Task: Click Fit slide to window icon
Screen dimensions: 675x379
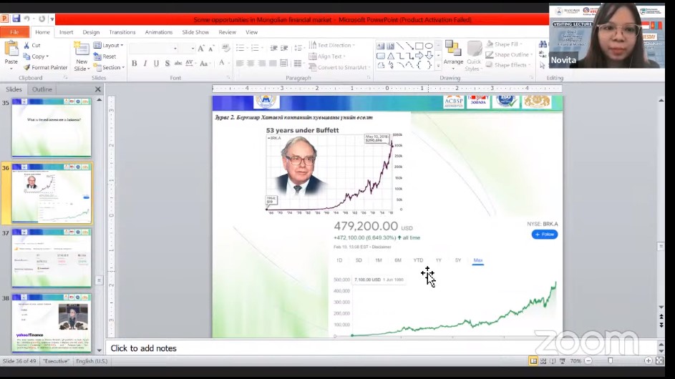Action: pyautogui.click(x=659, y=361)
